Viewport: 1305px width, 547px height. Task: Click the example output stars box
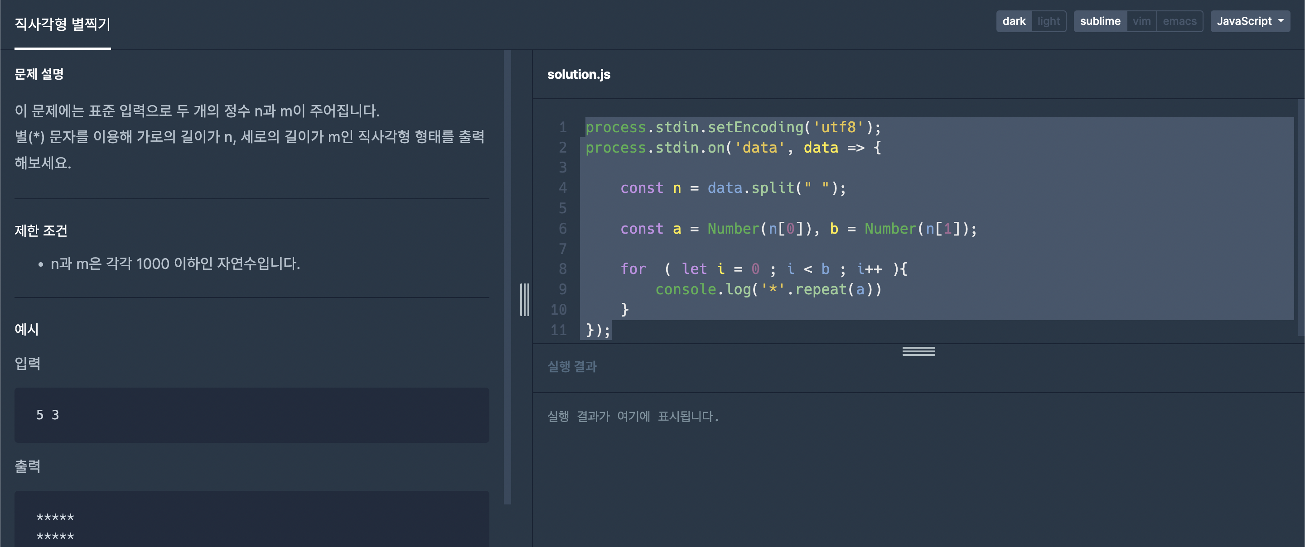[252, 519]
